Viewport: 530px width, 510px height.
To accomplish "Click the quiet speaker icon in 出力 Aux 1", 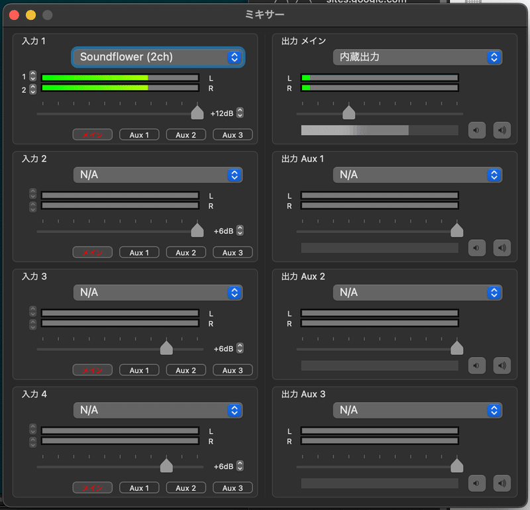I will (476, 248).
